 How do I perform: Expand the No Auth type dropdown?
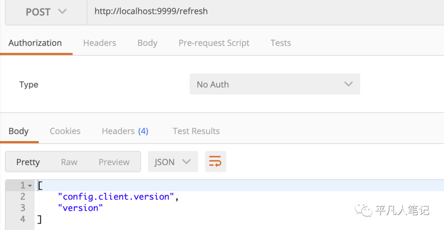[x=274, y=84]
